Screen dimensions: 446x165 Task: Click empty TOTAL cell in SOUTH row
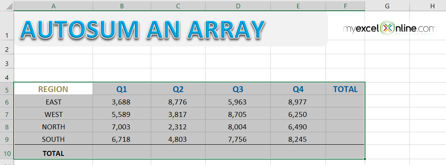pos(346,138)
